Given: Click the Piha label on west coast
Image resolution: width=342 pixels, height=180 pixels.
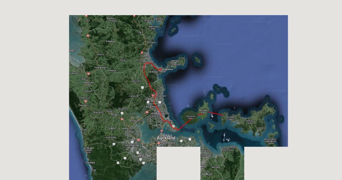Looking at the screenshot, I should point(94,170).
